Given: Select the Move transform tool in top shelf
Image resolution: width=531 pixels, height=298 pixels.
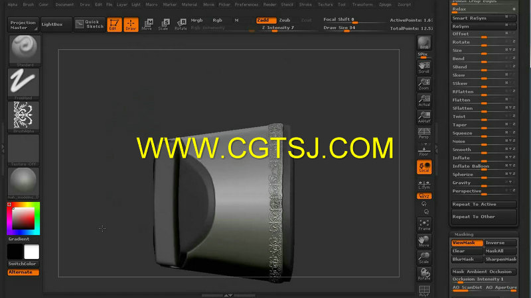Looking at the screenshot, I should tap(147, 25).
